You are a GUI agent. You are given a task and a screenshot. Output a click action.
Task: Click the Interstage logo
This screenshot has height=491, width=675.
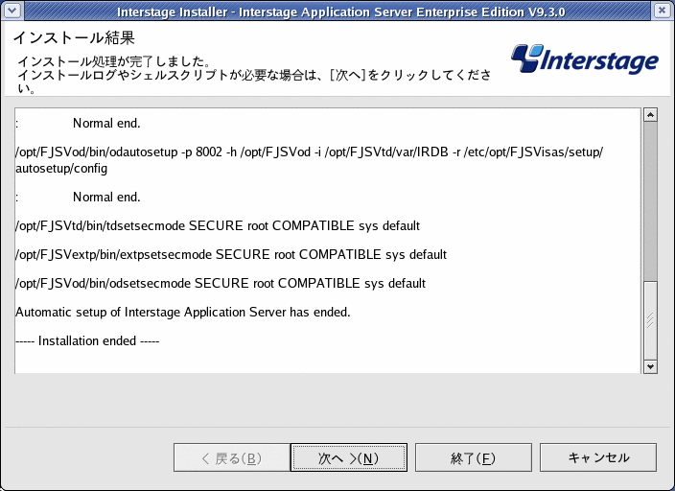pos(584,59)
